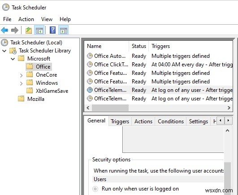Image resolution: width=238 pixels, height=195 pixels.
Task: Toggle the Show/Hide Action Pane icon
Action: pyautogui.click(x=64, y=30)
